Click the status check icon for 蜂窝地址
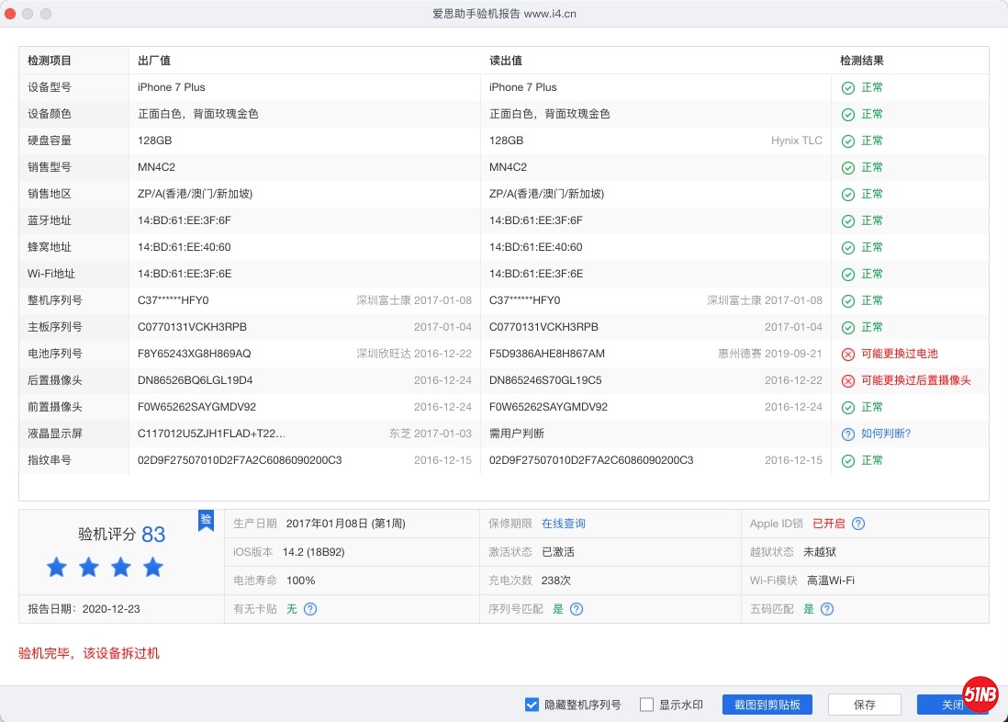The image size is (1008, 722). pyautogui.click(x=848, y=248)
